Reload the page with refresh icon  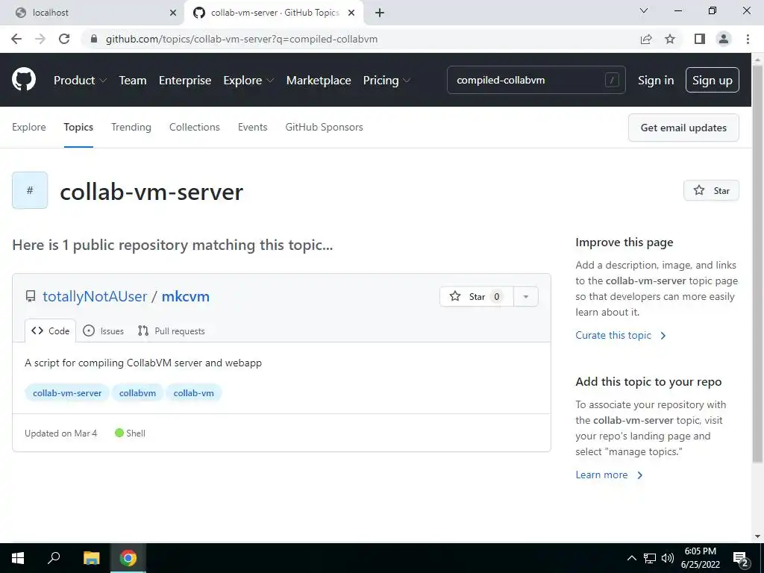[x=64, y=39]
